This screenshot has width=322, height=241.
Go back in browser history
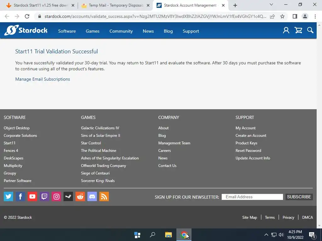click(7, 16)
